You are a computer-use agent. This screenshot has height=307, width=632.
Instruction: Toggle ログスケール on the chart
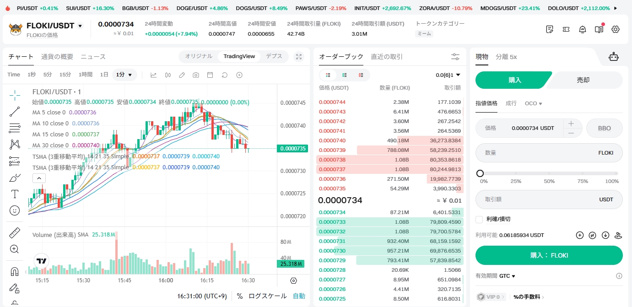point(268,296)
